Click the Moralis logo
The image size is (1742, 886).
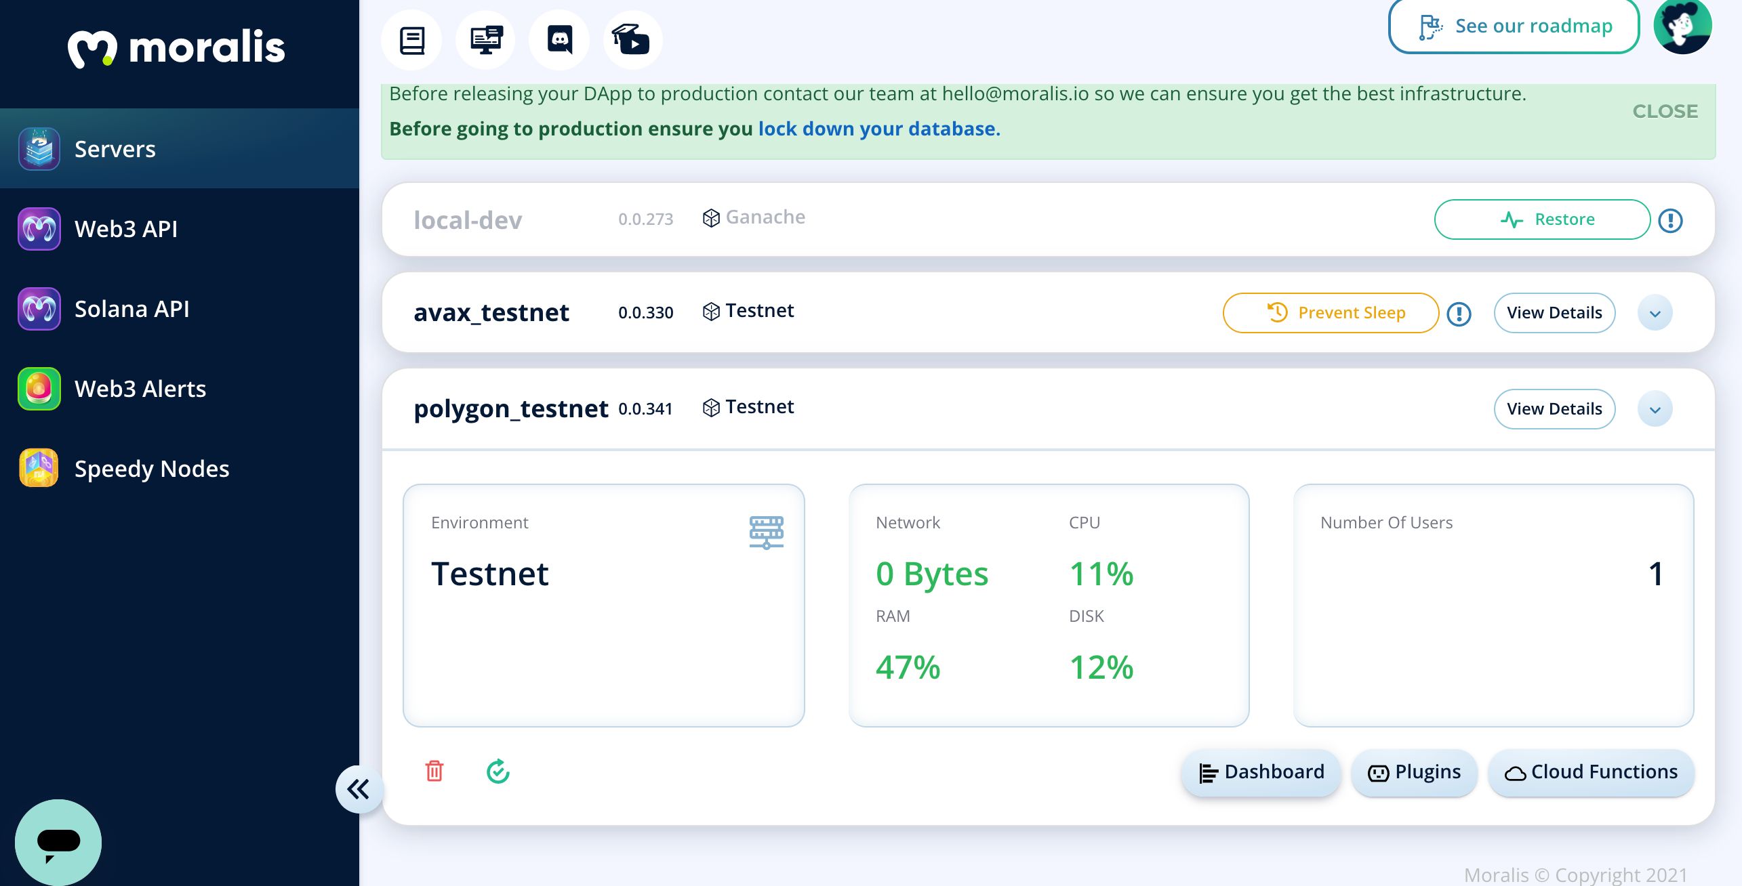click(176, 47)
